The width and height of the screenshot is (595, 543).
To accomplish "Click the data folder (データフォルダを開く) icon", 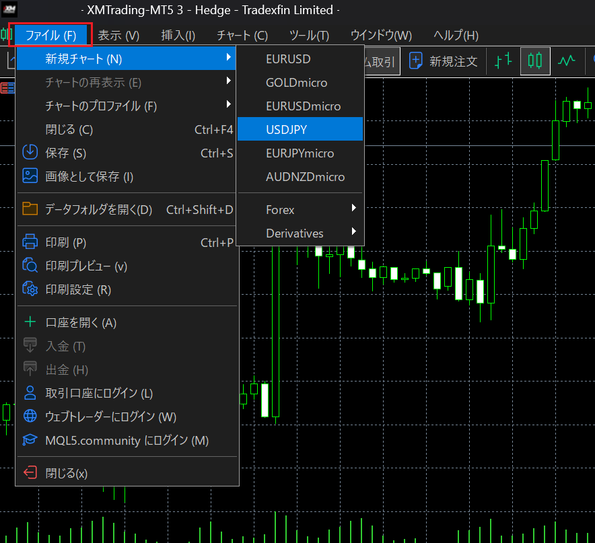I will coord(30,209).
